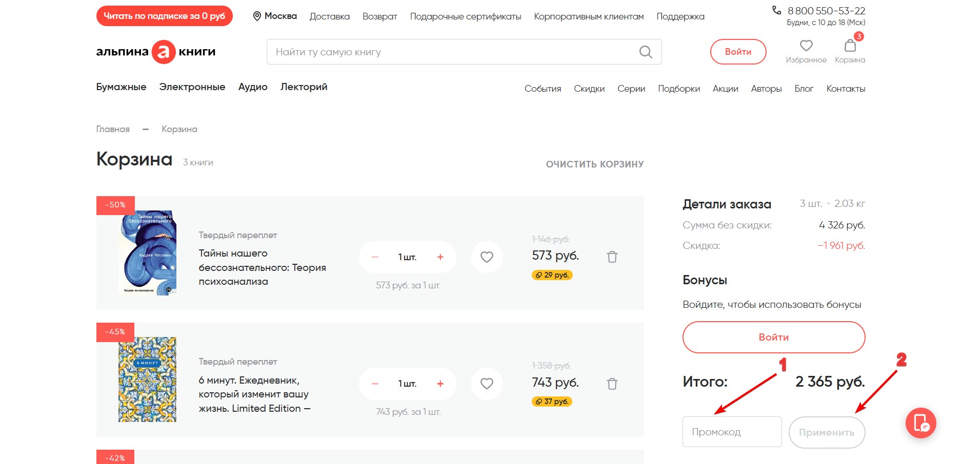This screenshot has width=962, height=464.
Task: Click text Войдите, чтобы использовать бонусы
Action: point(772,305)
